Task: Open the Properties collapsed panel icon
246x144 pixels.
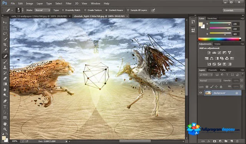Action: [x=193, y=30]
